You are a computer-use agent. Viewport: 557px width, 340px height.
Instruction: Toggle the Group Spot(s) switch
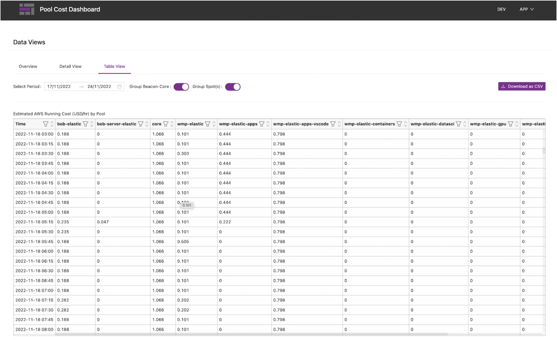233,87
